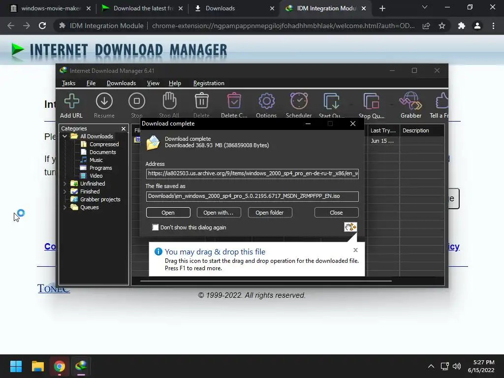Open Chrome tab search dropdown arrow
The width and height of the screenshot is (504, 378).
(425, 7)
